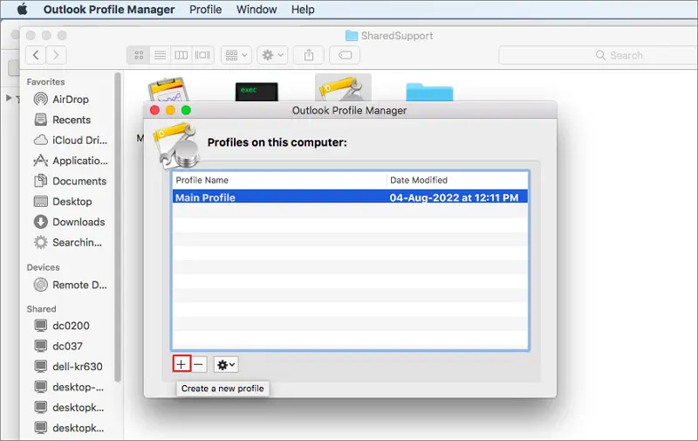Switch Finder to gallery view
Screen dimensions: 698x441
click(x=202, y=55)
